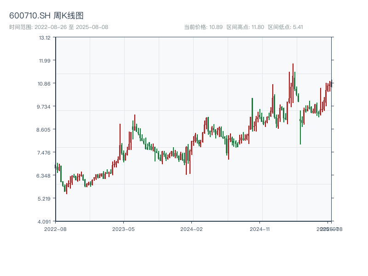
Task: Click the 当前价格 10.89 label
Action: click(203, 27)
